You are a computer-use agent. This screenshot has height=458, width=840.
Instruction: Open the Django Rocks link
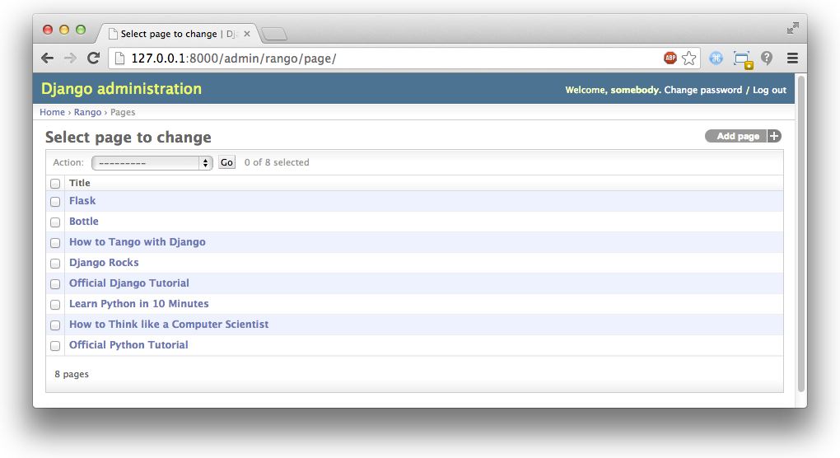click(104, 263)
